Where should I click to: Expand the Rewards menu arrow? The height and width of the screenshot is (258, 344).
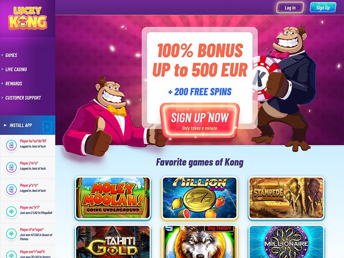[2, 83]
